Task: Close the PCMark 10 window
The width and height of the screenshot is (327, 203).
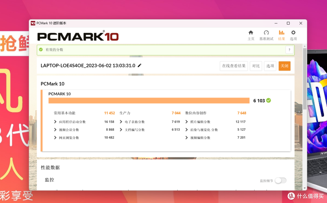Action: 301,23
